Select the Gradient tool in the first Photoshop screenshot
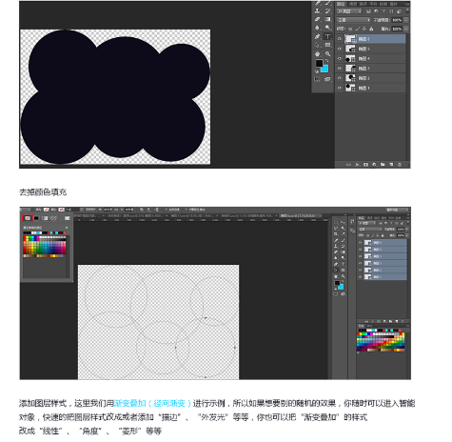Viewport: 452px width, 442px height. pyautogui.click(x=327, y=19)
